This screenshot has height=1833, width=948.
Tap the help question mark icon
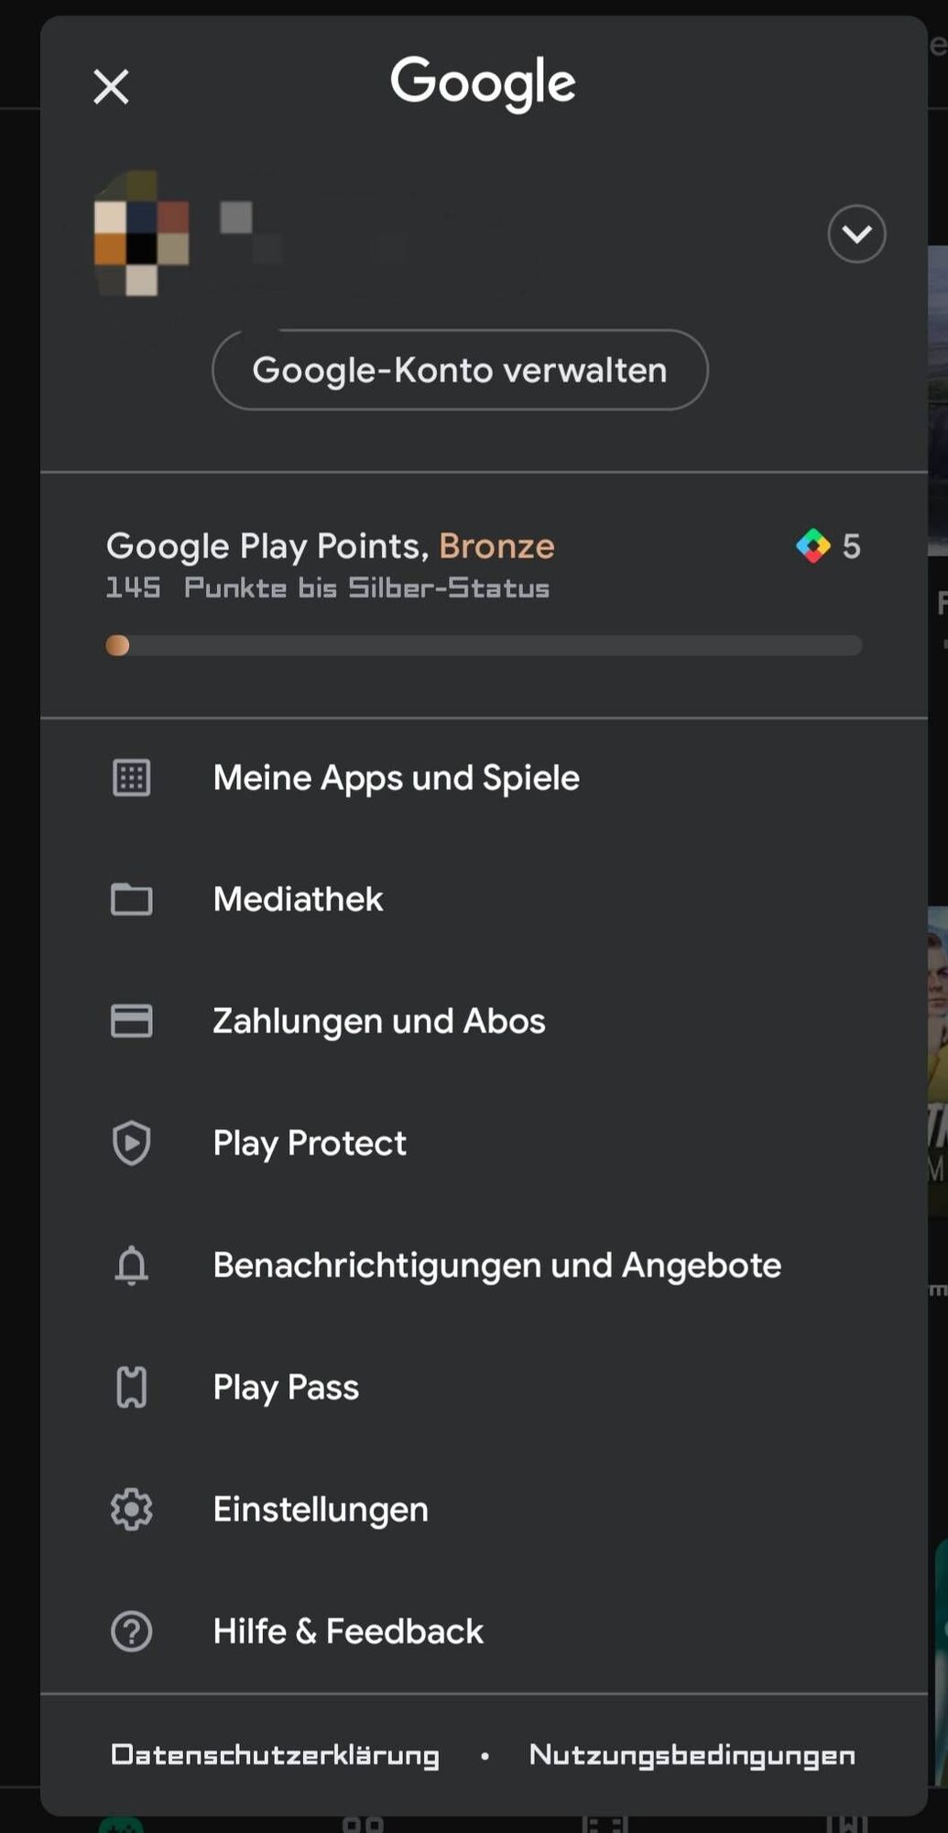[131, 1631]
